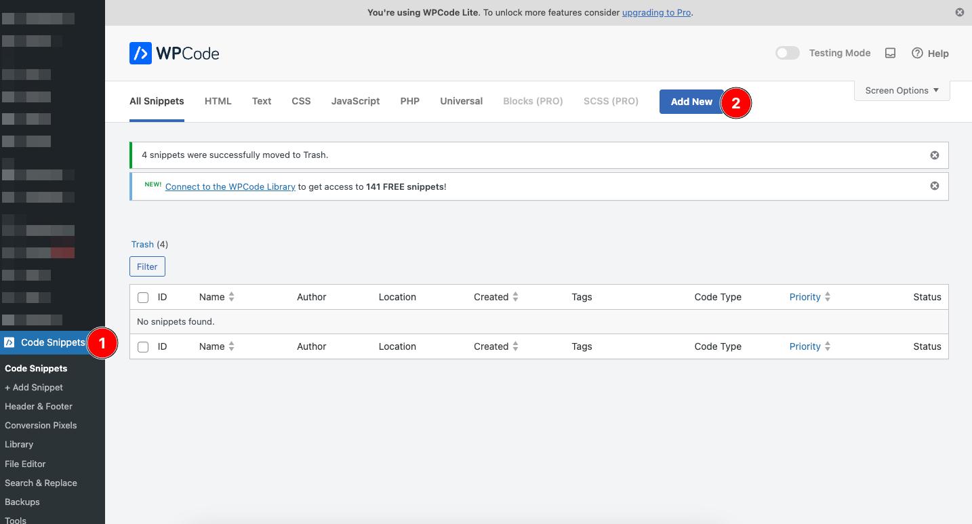Select the Blocks (PRO) tab
972x524 pixels.
tap(533, 101)
